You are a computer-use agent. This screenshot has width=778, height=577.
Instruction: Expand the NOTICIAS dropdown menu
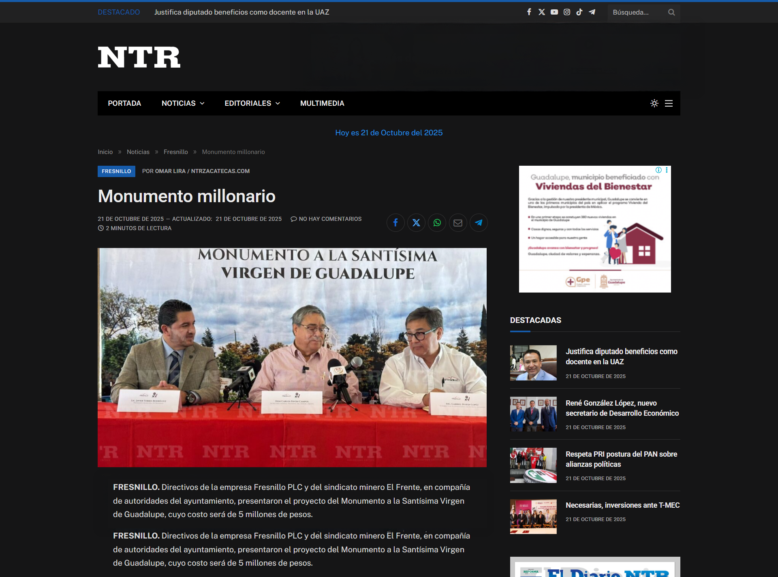[x=183, y=103]
